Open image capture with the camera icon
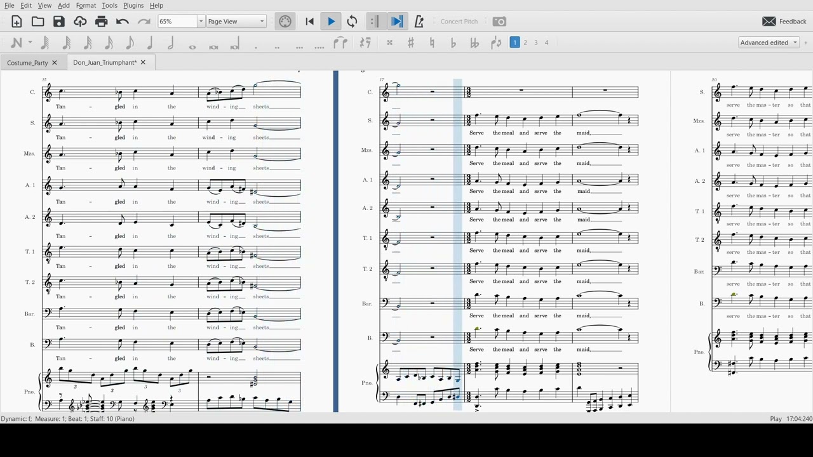813x457 pixels. (x=500, y=22)
